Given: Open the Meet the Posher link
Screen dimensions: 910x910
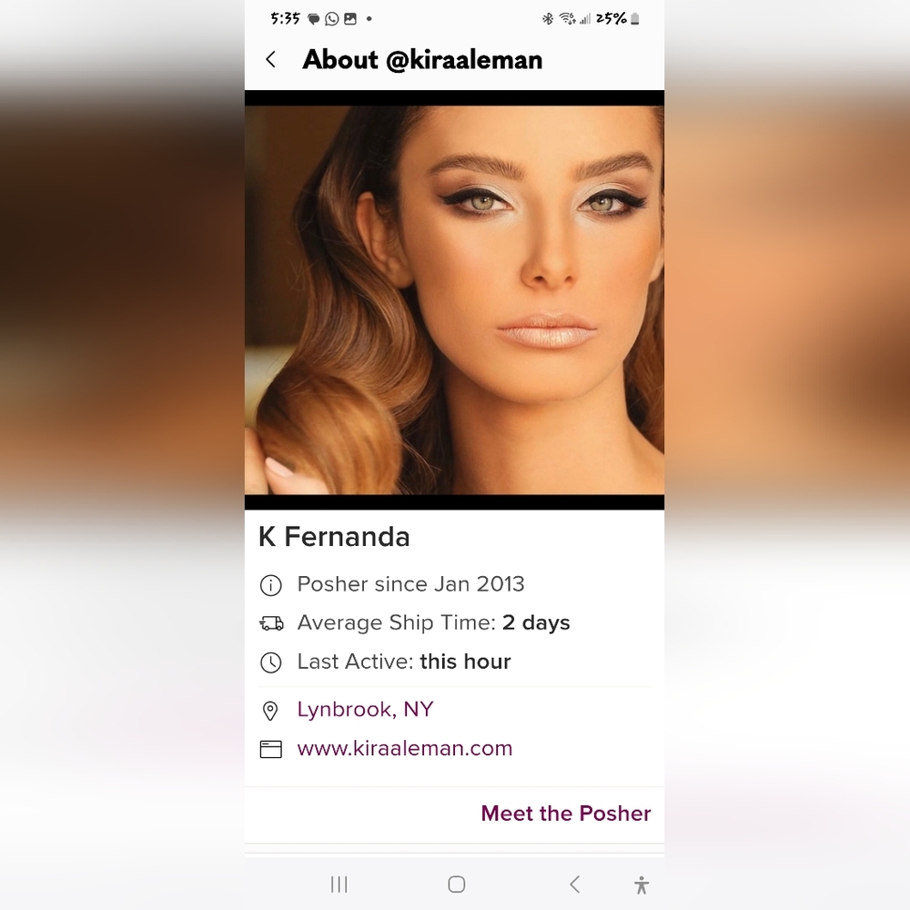Looking at the screenshot, I should click(x=566, y=813).
